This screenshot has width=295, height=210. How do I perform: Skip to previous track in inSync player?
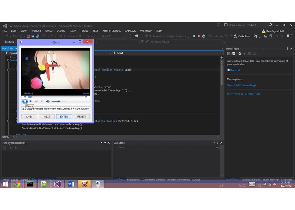[x=37, y=102]
